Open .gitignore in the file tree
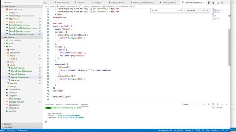 (x=13, y=96)
